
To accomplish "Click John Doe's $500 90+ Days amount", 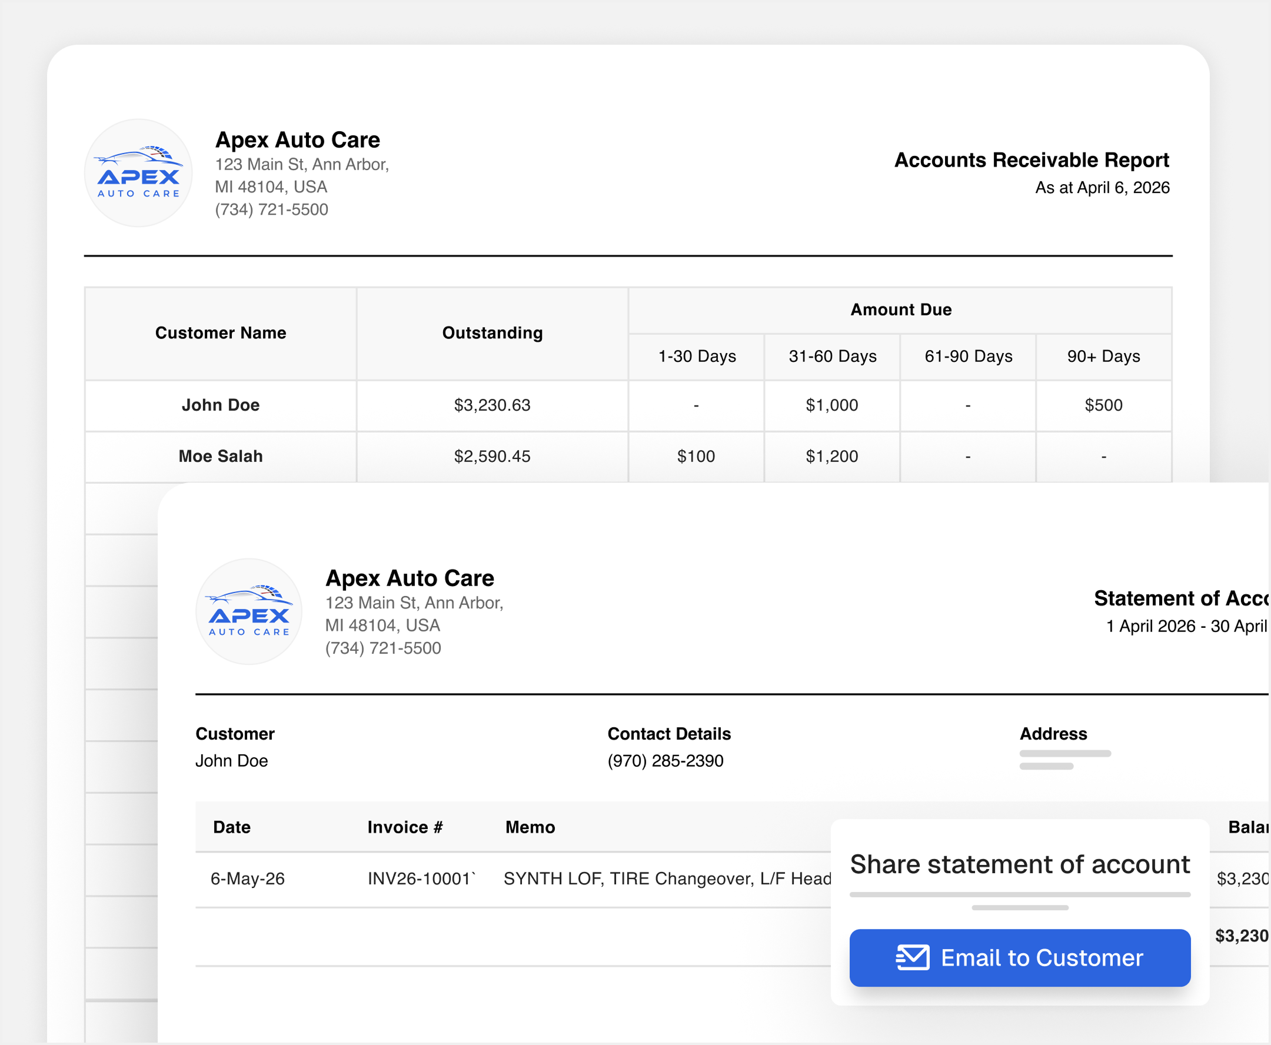I will pos(1104,405).
